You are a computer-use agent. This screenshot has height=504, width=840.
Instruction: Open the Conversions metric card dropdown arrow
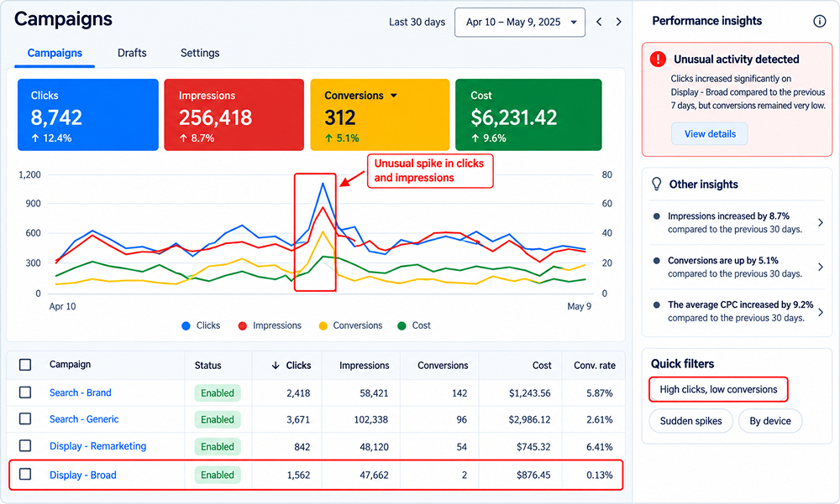pos(394,96)
